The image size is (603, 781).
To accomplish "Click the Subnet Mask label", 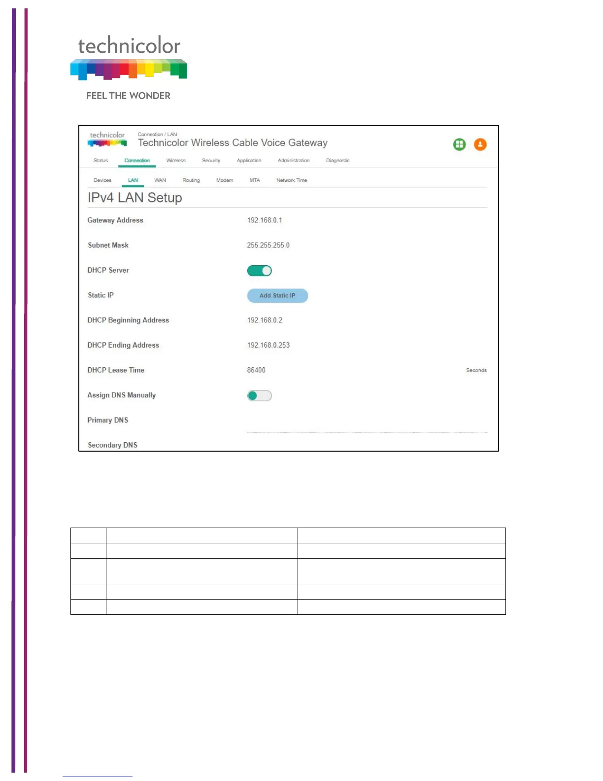I will (x=108, y=245).
